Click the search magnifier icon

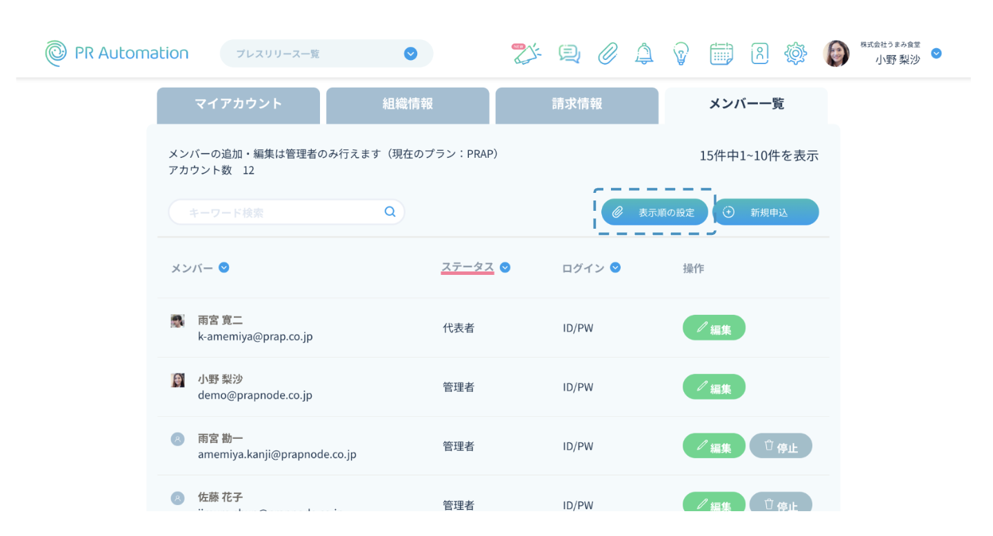point(390,212)
